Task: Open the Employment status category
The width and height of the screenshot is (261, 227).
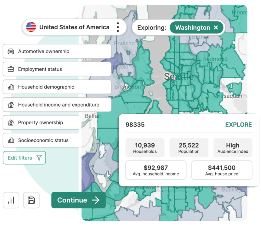Action: pyautogui.click(x=57, y=69)
